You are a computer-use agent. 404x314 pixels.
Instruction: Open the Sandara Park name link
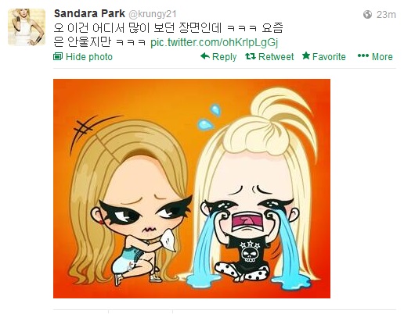89,13
